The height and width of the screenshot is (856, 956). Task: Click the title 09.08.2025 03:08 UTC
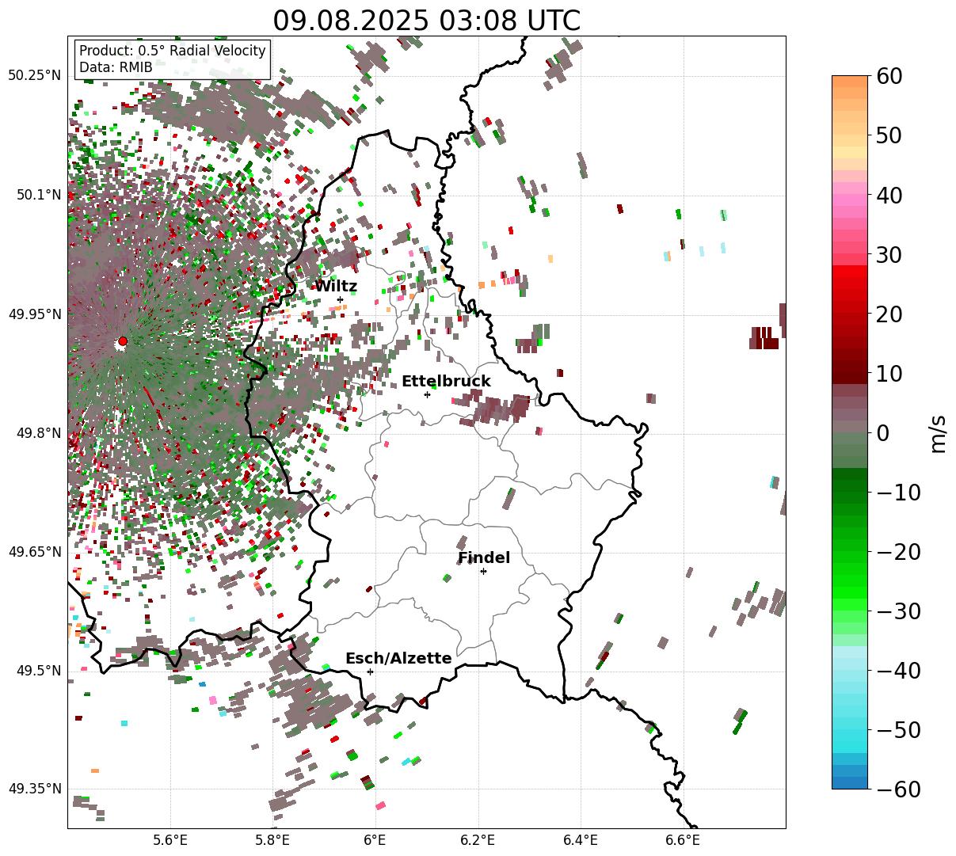click(x=426, y=21)
